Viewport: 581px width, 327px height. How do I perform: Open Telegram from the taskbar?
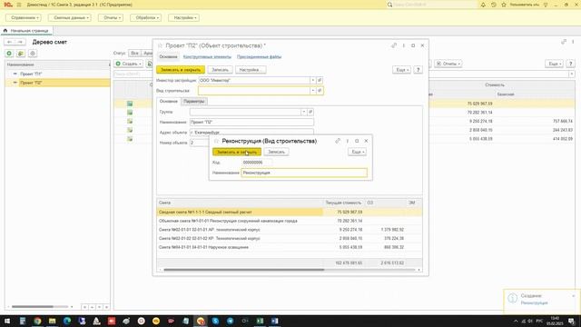[x=230, y=321]
